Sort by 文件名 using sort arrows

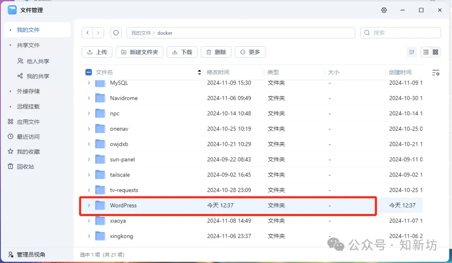[x=199, y=72]
